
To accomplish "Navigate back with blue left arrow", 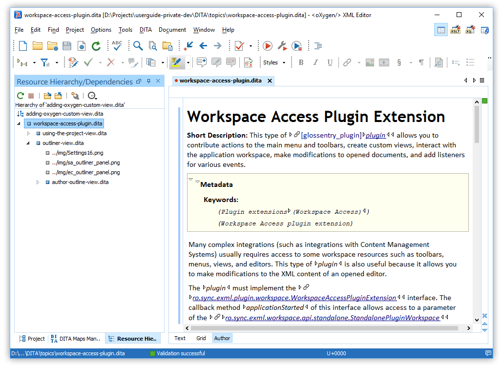I will (203, 46).
